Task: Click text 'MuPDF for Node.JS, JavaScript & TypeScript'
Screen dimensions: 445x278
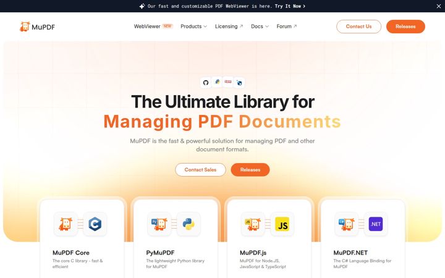Action: click(263, 264)
